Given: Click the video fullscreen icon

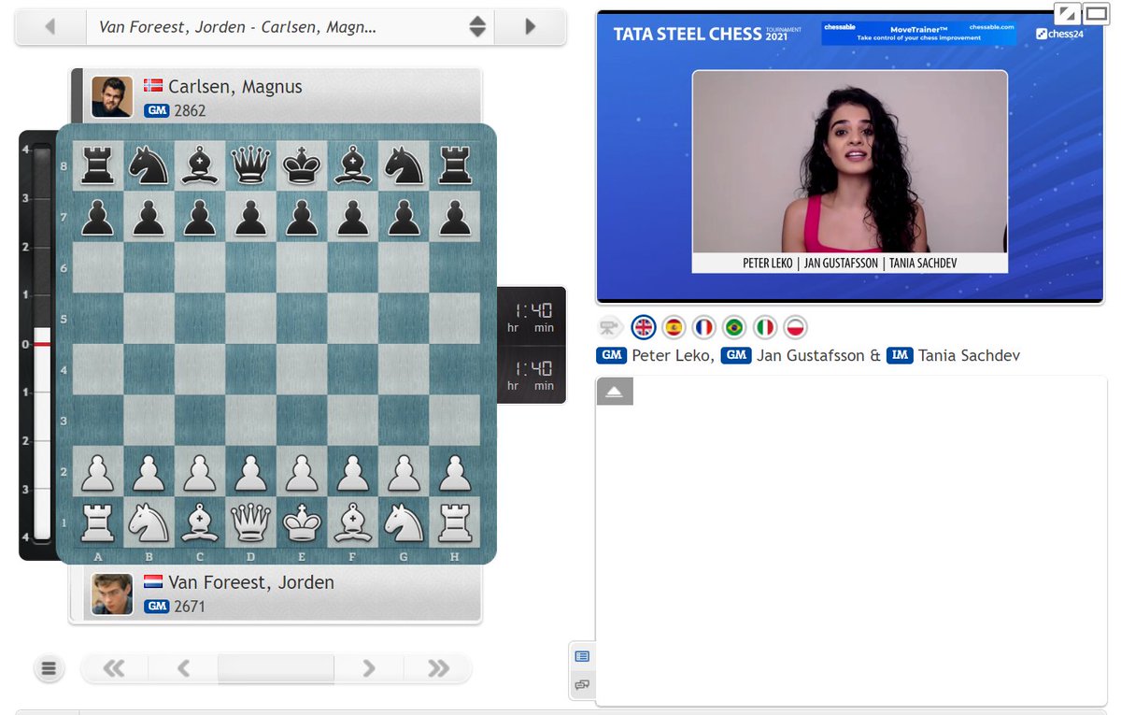Looking at the screenshot, I should pyautogui.click(x=1095, y=14).
